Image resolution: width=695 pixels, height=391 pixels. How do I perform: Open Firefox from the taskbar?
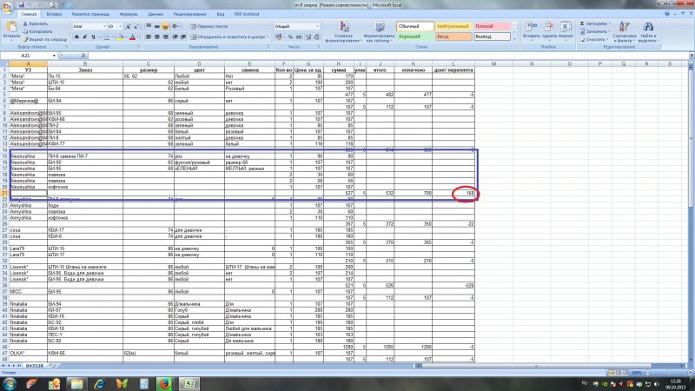(165, 383)
